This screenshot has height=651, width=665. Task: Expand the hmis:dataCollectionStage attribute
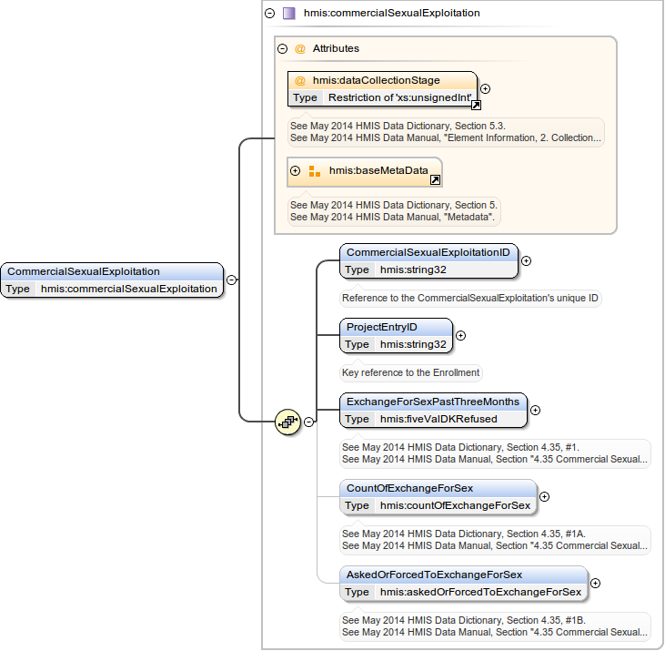(486, 88)
